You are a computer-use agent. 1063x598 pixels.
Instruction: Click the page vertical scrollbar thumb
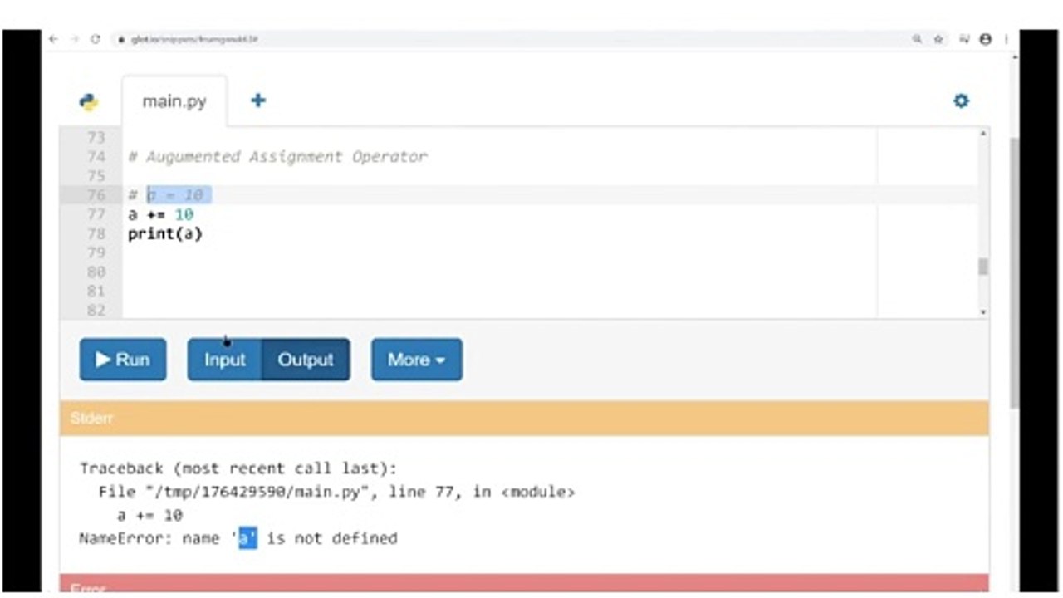[1014, 273]
